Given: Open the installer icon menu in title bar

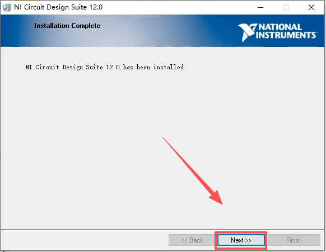Looking at the screenshot, I should [7, 7].
